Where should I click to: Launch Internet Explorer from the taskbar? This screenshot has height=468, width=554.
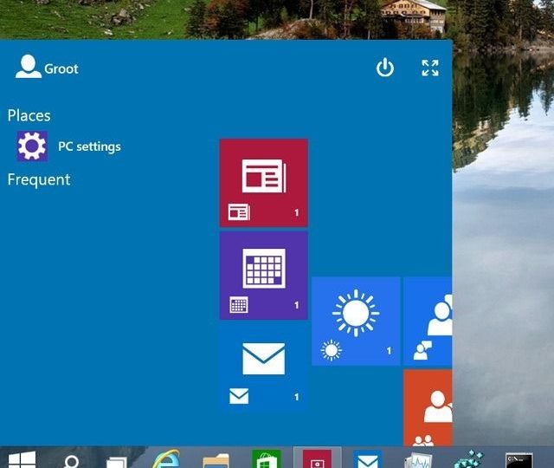(x=165, y=458)
